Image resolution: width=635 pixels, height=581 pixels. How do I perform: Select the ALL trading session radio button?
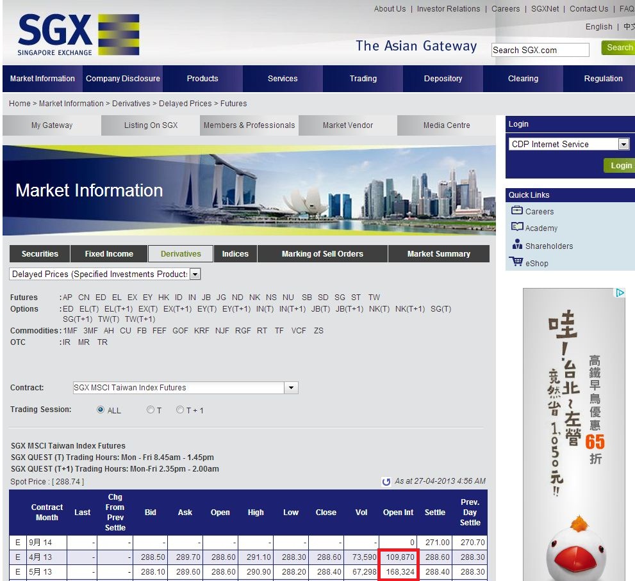click(x=101, y=410)
